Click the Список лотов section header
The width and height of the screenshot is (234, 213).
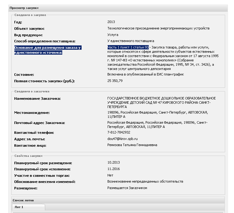pyautogui.click(x=23, y=200)
